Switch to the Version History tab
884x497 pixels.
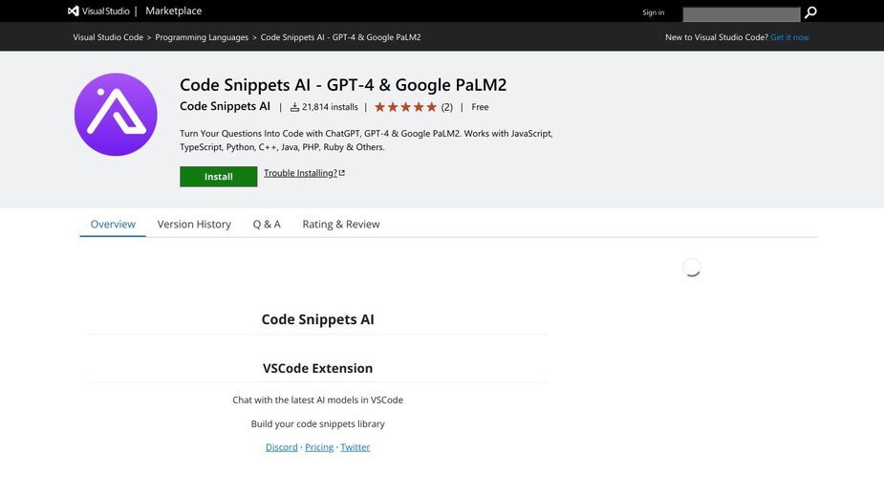pos(194,224)
